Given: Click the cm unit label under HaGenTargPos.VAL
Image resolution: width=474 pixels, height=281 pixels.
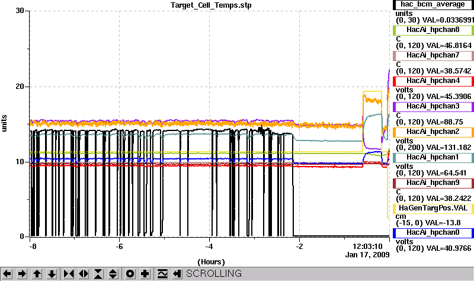Looking at the screenshot, I should click(401, 216).
